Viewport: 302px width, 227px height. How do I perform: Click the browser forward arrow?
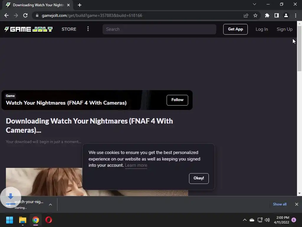click(16, 15)
